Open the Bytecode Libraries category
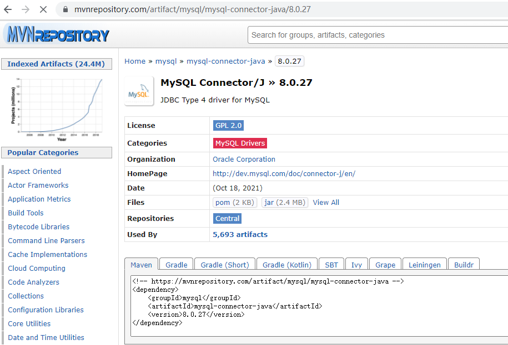 tap(38, 227)
